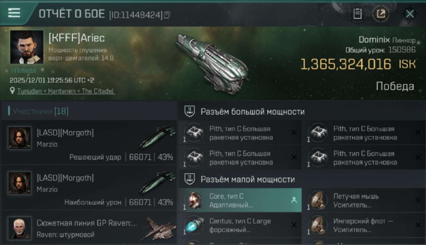Screen dimensions: 426x245
Task: Toggle the person icon on Core module
Action: [x=294, y=201]
